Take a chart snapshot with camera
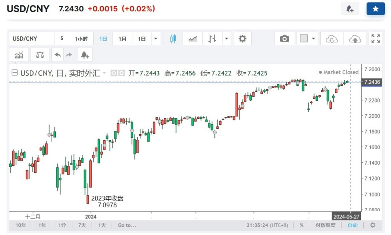The height and width of the screenshot is (235, 391). (x=284, y=39)
